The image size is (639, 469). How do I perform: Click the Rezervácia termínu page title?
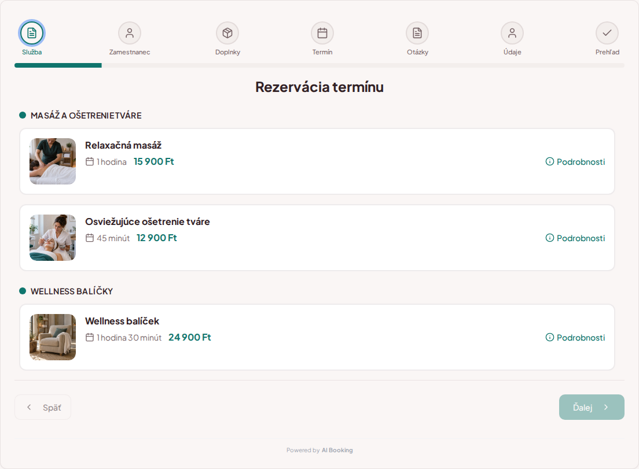tap(319, 87)
